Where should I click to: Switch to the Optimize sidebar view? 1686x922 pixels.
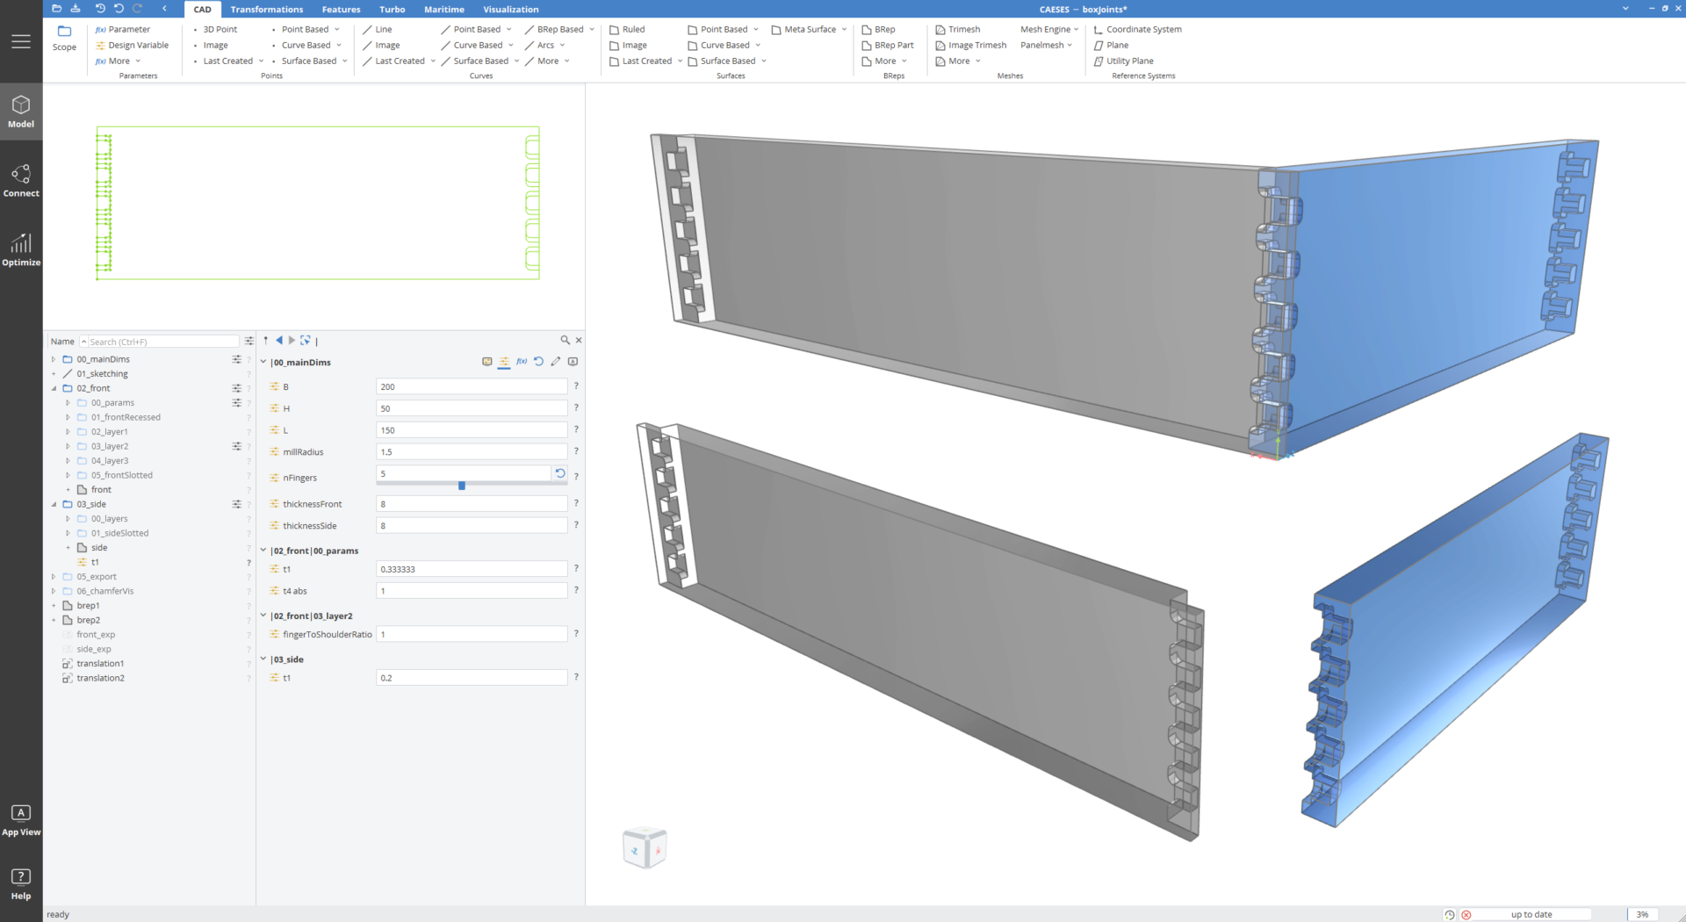[x=21, y=249]
